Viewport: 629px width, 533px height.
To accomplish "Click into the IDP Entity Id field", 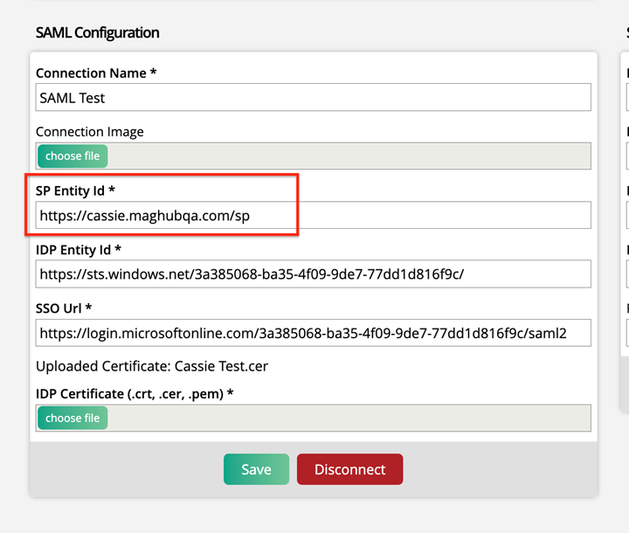I will 313,274.
